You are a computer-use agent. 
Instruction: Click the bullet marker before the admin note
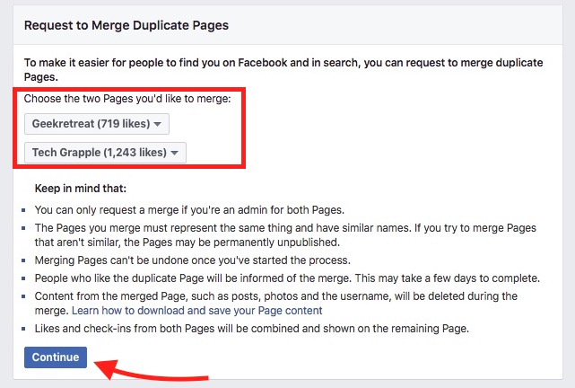pos(23,210)
